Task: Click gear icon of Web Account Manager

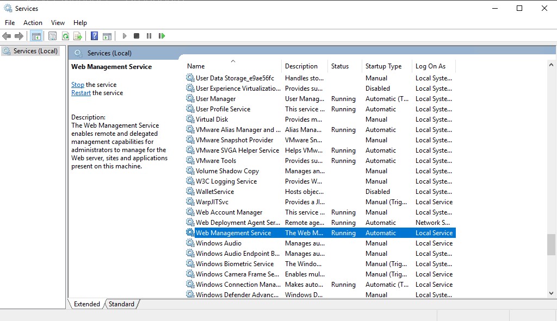Action: (x=190, y=212)
